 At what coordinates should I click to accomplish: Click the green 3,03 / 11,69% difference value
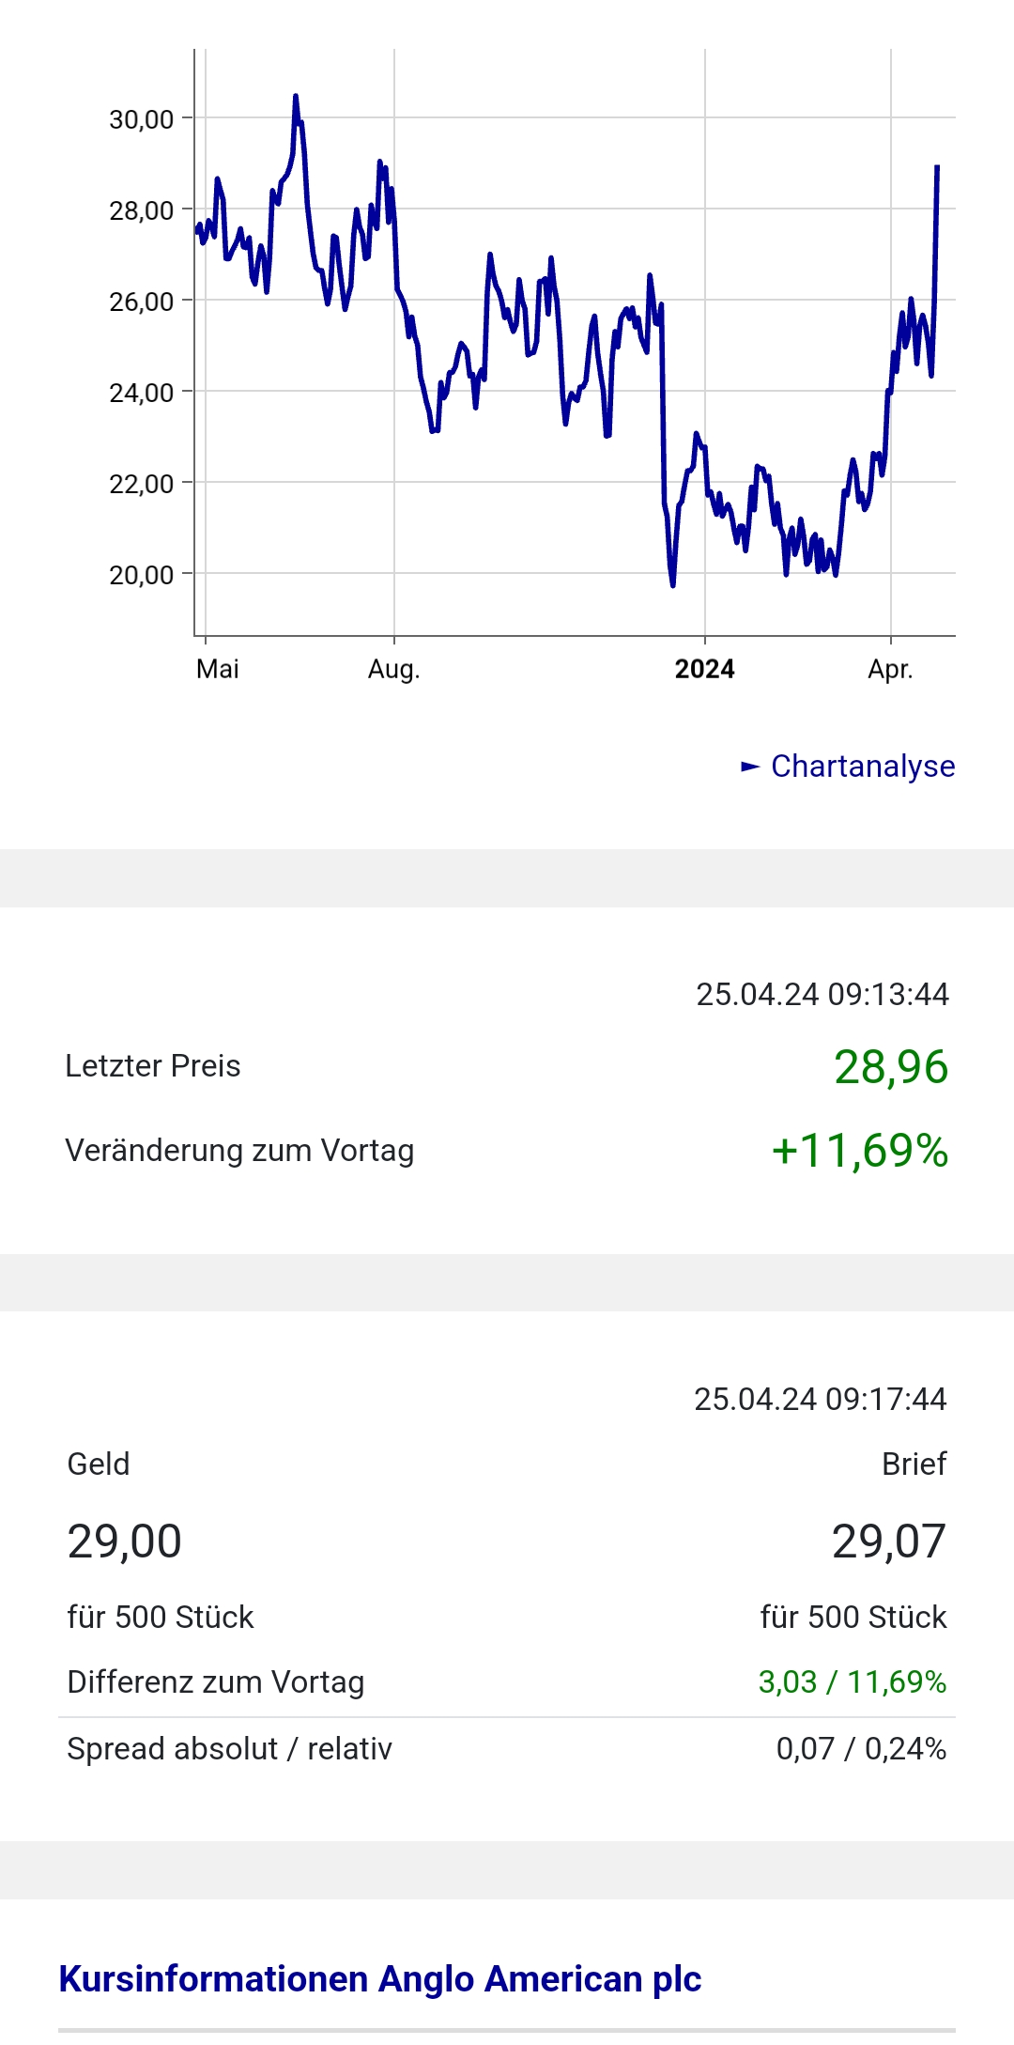click(x=852, y=1681)
